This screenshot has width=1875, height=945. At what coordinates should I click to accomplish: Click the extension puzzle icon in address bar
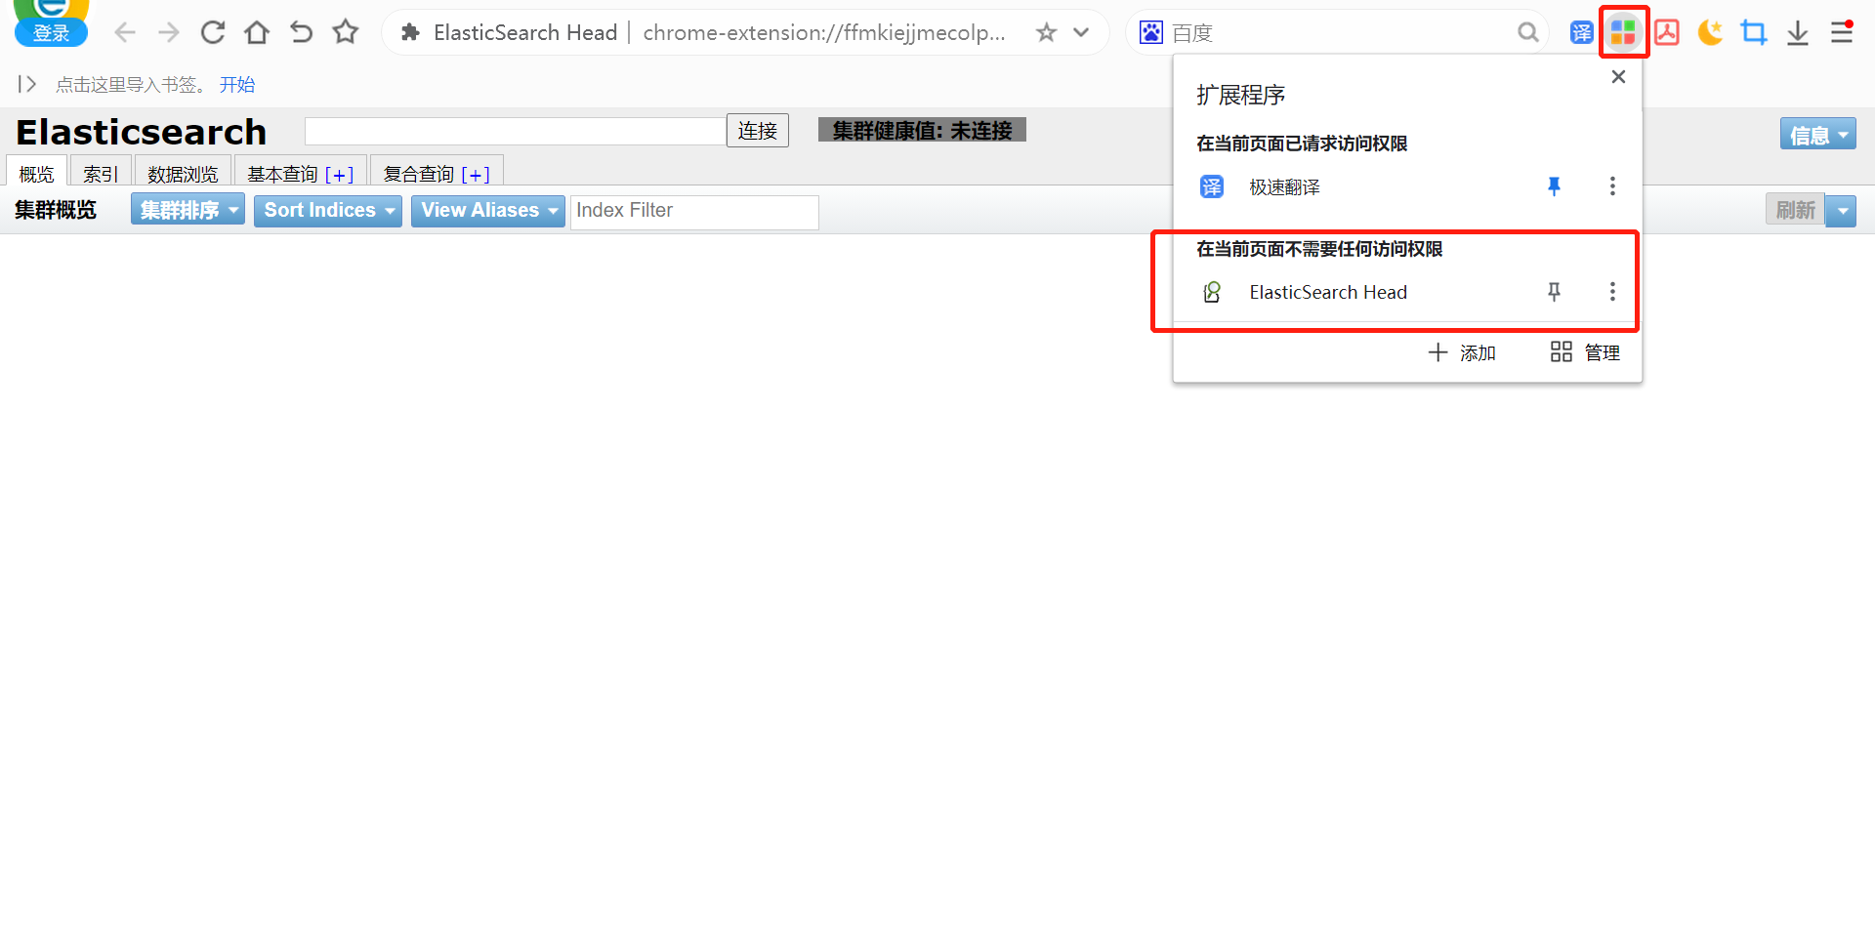coord(411,33)
